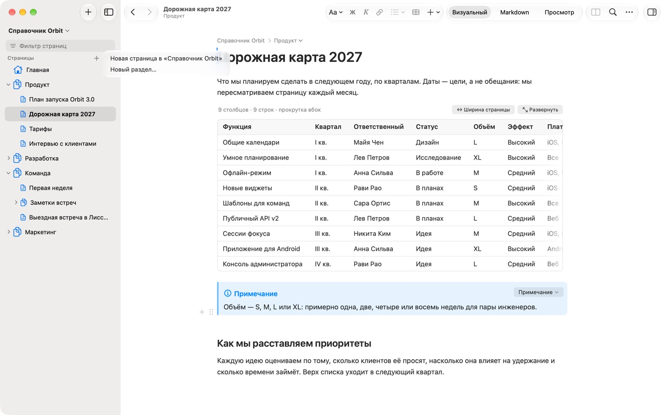Viewport: 664px width, 415px height.
Task: Go back with the left arrow
Action: pyautogui.click(x=133, y=12)
